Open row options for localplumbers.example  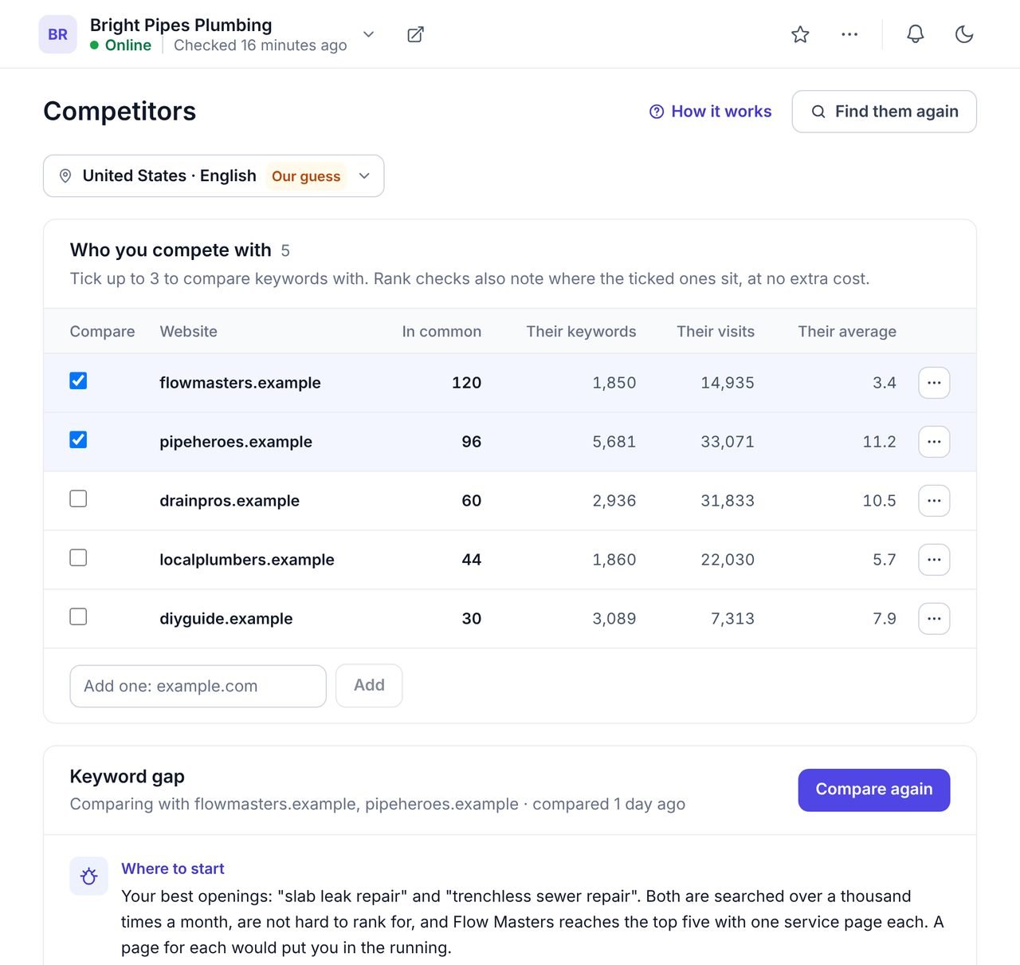click(x=934, y=560)
